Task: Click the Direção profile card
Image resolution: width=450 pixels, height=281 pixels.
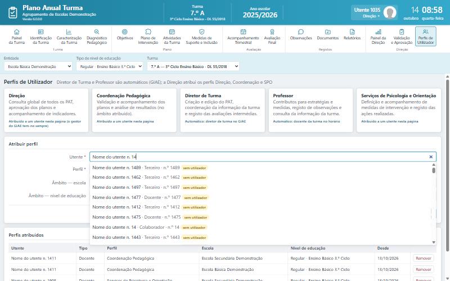Action: pyautogui.click(x=46, y=110)
